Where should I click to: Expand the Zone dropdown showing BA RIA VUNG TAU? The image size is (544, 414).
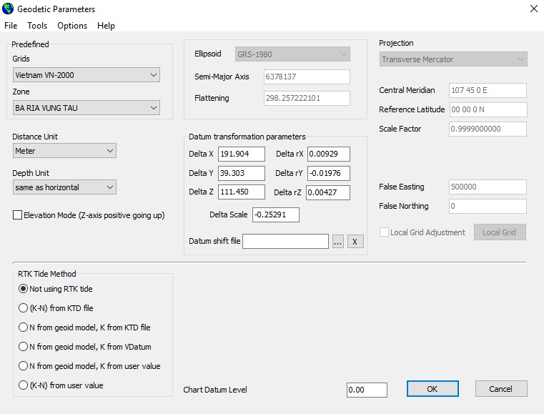(86, 108)
